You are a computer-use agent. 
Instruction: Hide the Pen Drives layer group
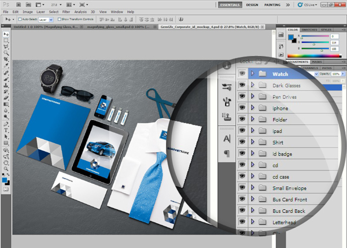pos(242,96)
